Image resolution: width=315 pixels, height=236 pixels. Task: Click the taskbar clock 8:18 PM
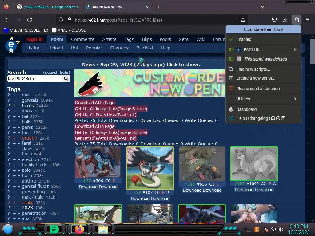pos(299,226)
